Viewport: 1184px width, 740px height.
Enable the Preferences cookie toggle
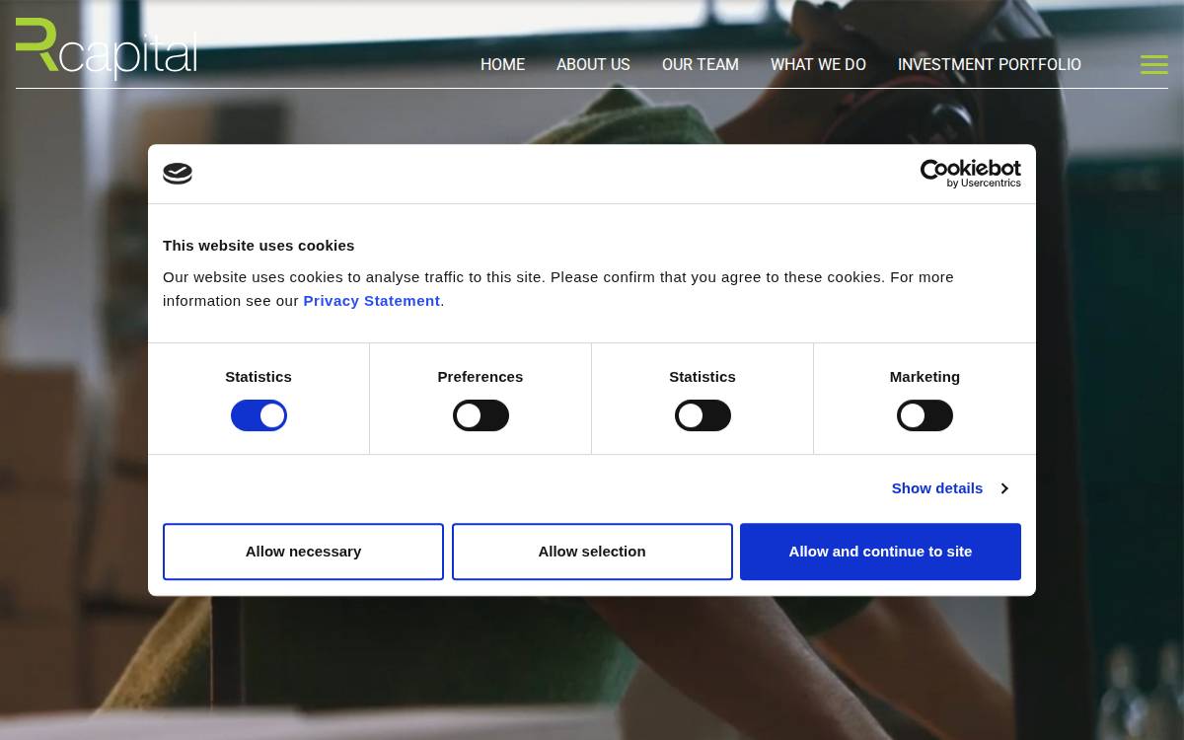[481, 415]
